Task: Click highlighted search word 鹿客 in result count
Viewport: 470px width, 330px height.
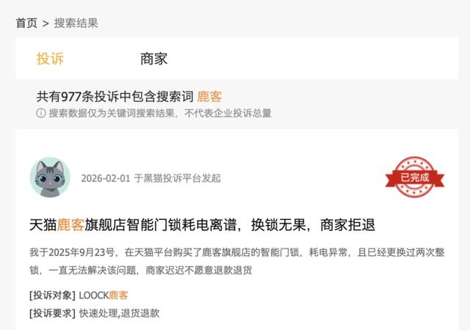Action: tap(209, 96)
